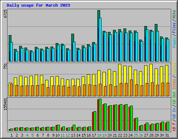Select the day 1 label on x-axis
This screenshot has height=139, width=178.
tap(11, 135)
